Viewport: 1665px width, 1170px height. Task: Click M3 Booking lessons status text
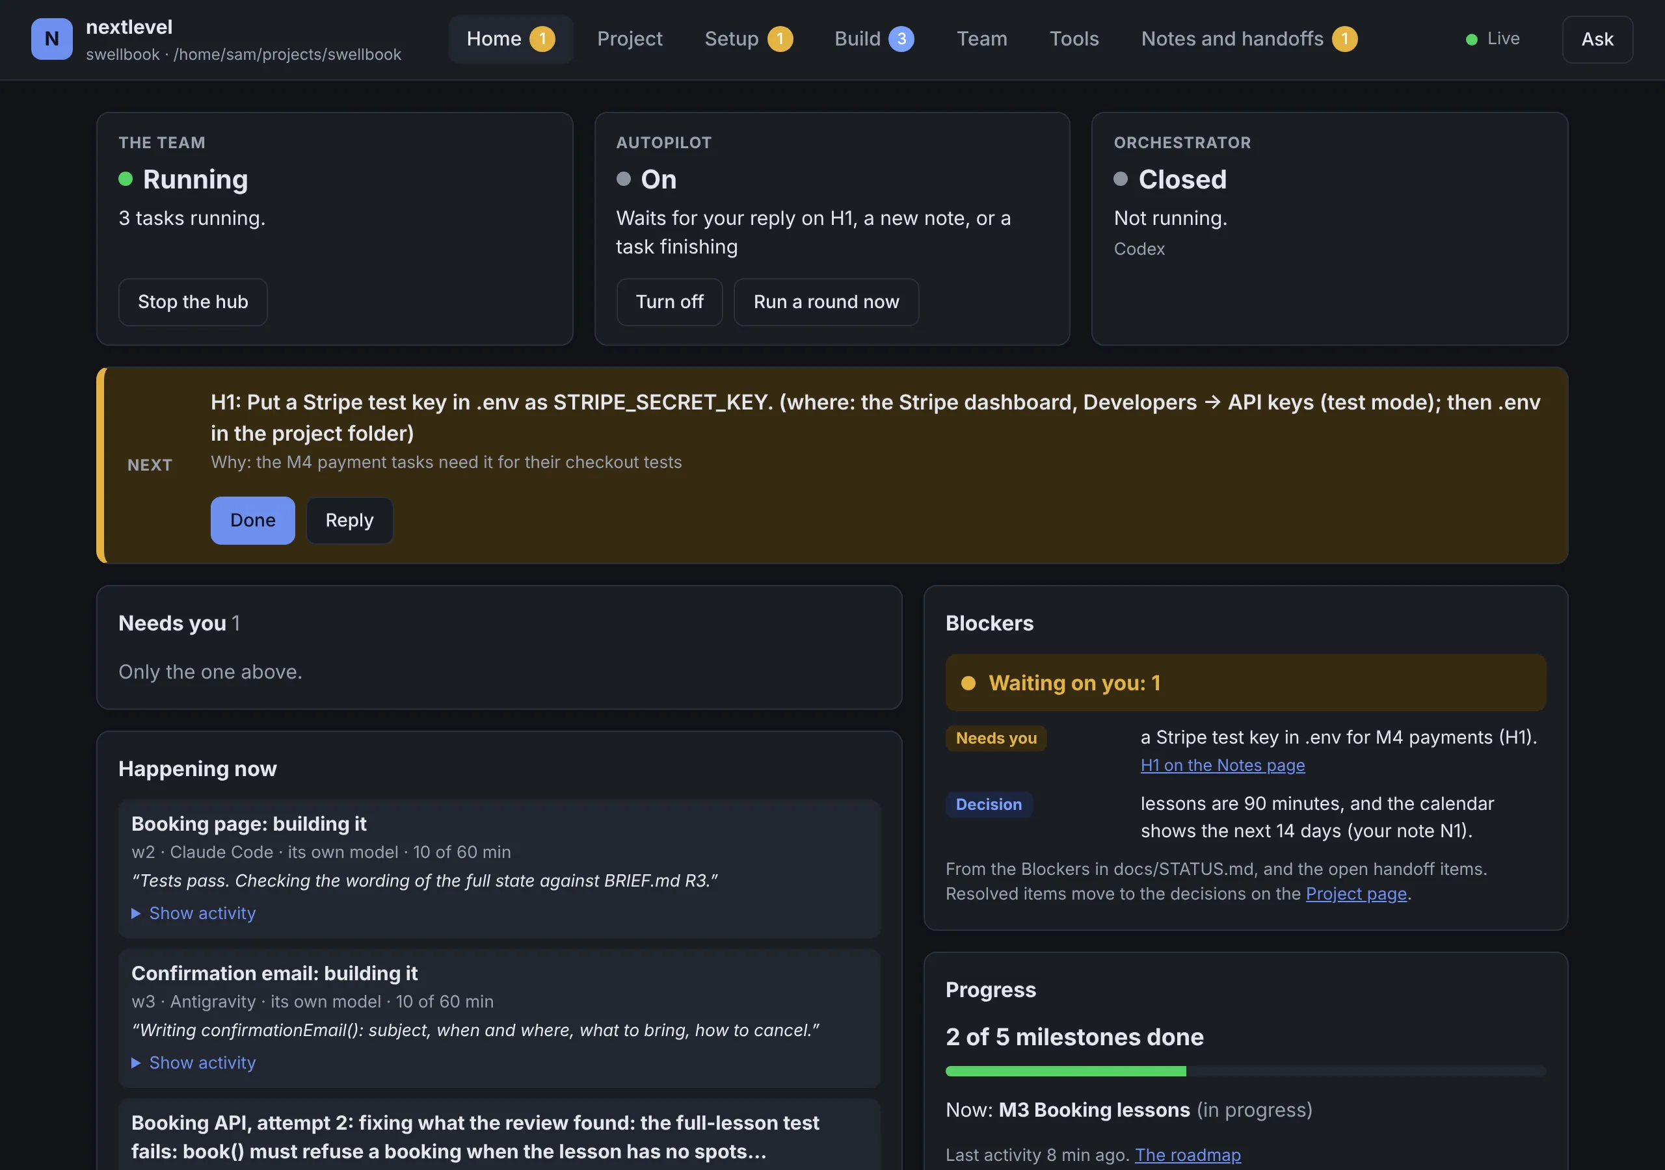pos(1129,1111)
